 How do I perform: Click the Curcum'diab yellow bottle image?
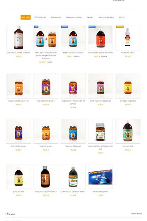pos(19,176)
